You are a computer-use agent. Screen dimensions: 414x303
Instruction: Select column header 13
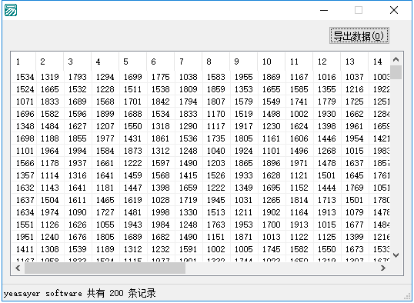[x=354, y=62]
